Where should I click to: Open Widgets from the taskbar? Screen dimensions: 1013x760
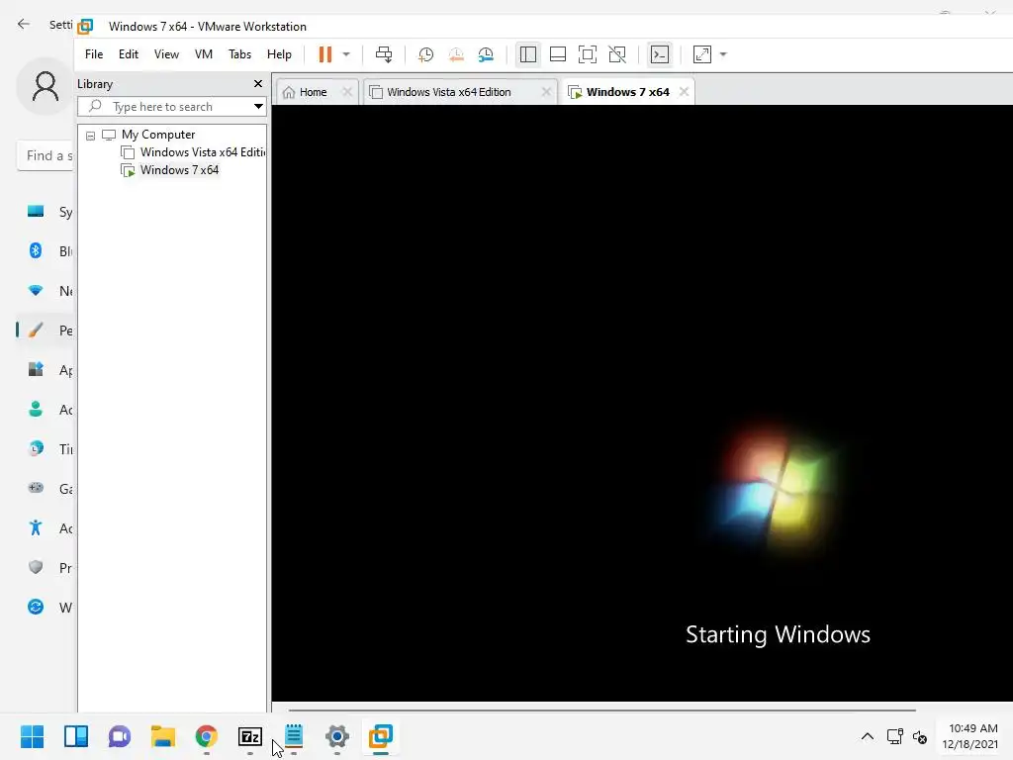(x=75, y=736)
